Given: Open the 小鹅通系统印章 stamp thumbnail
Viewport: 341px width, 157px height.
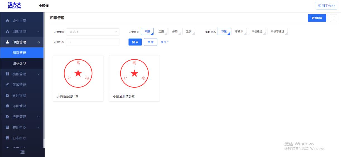Looking at the screenshot, I should click(78, 73).
